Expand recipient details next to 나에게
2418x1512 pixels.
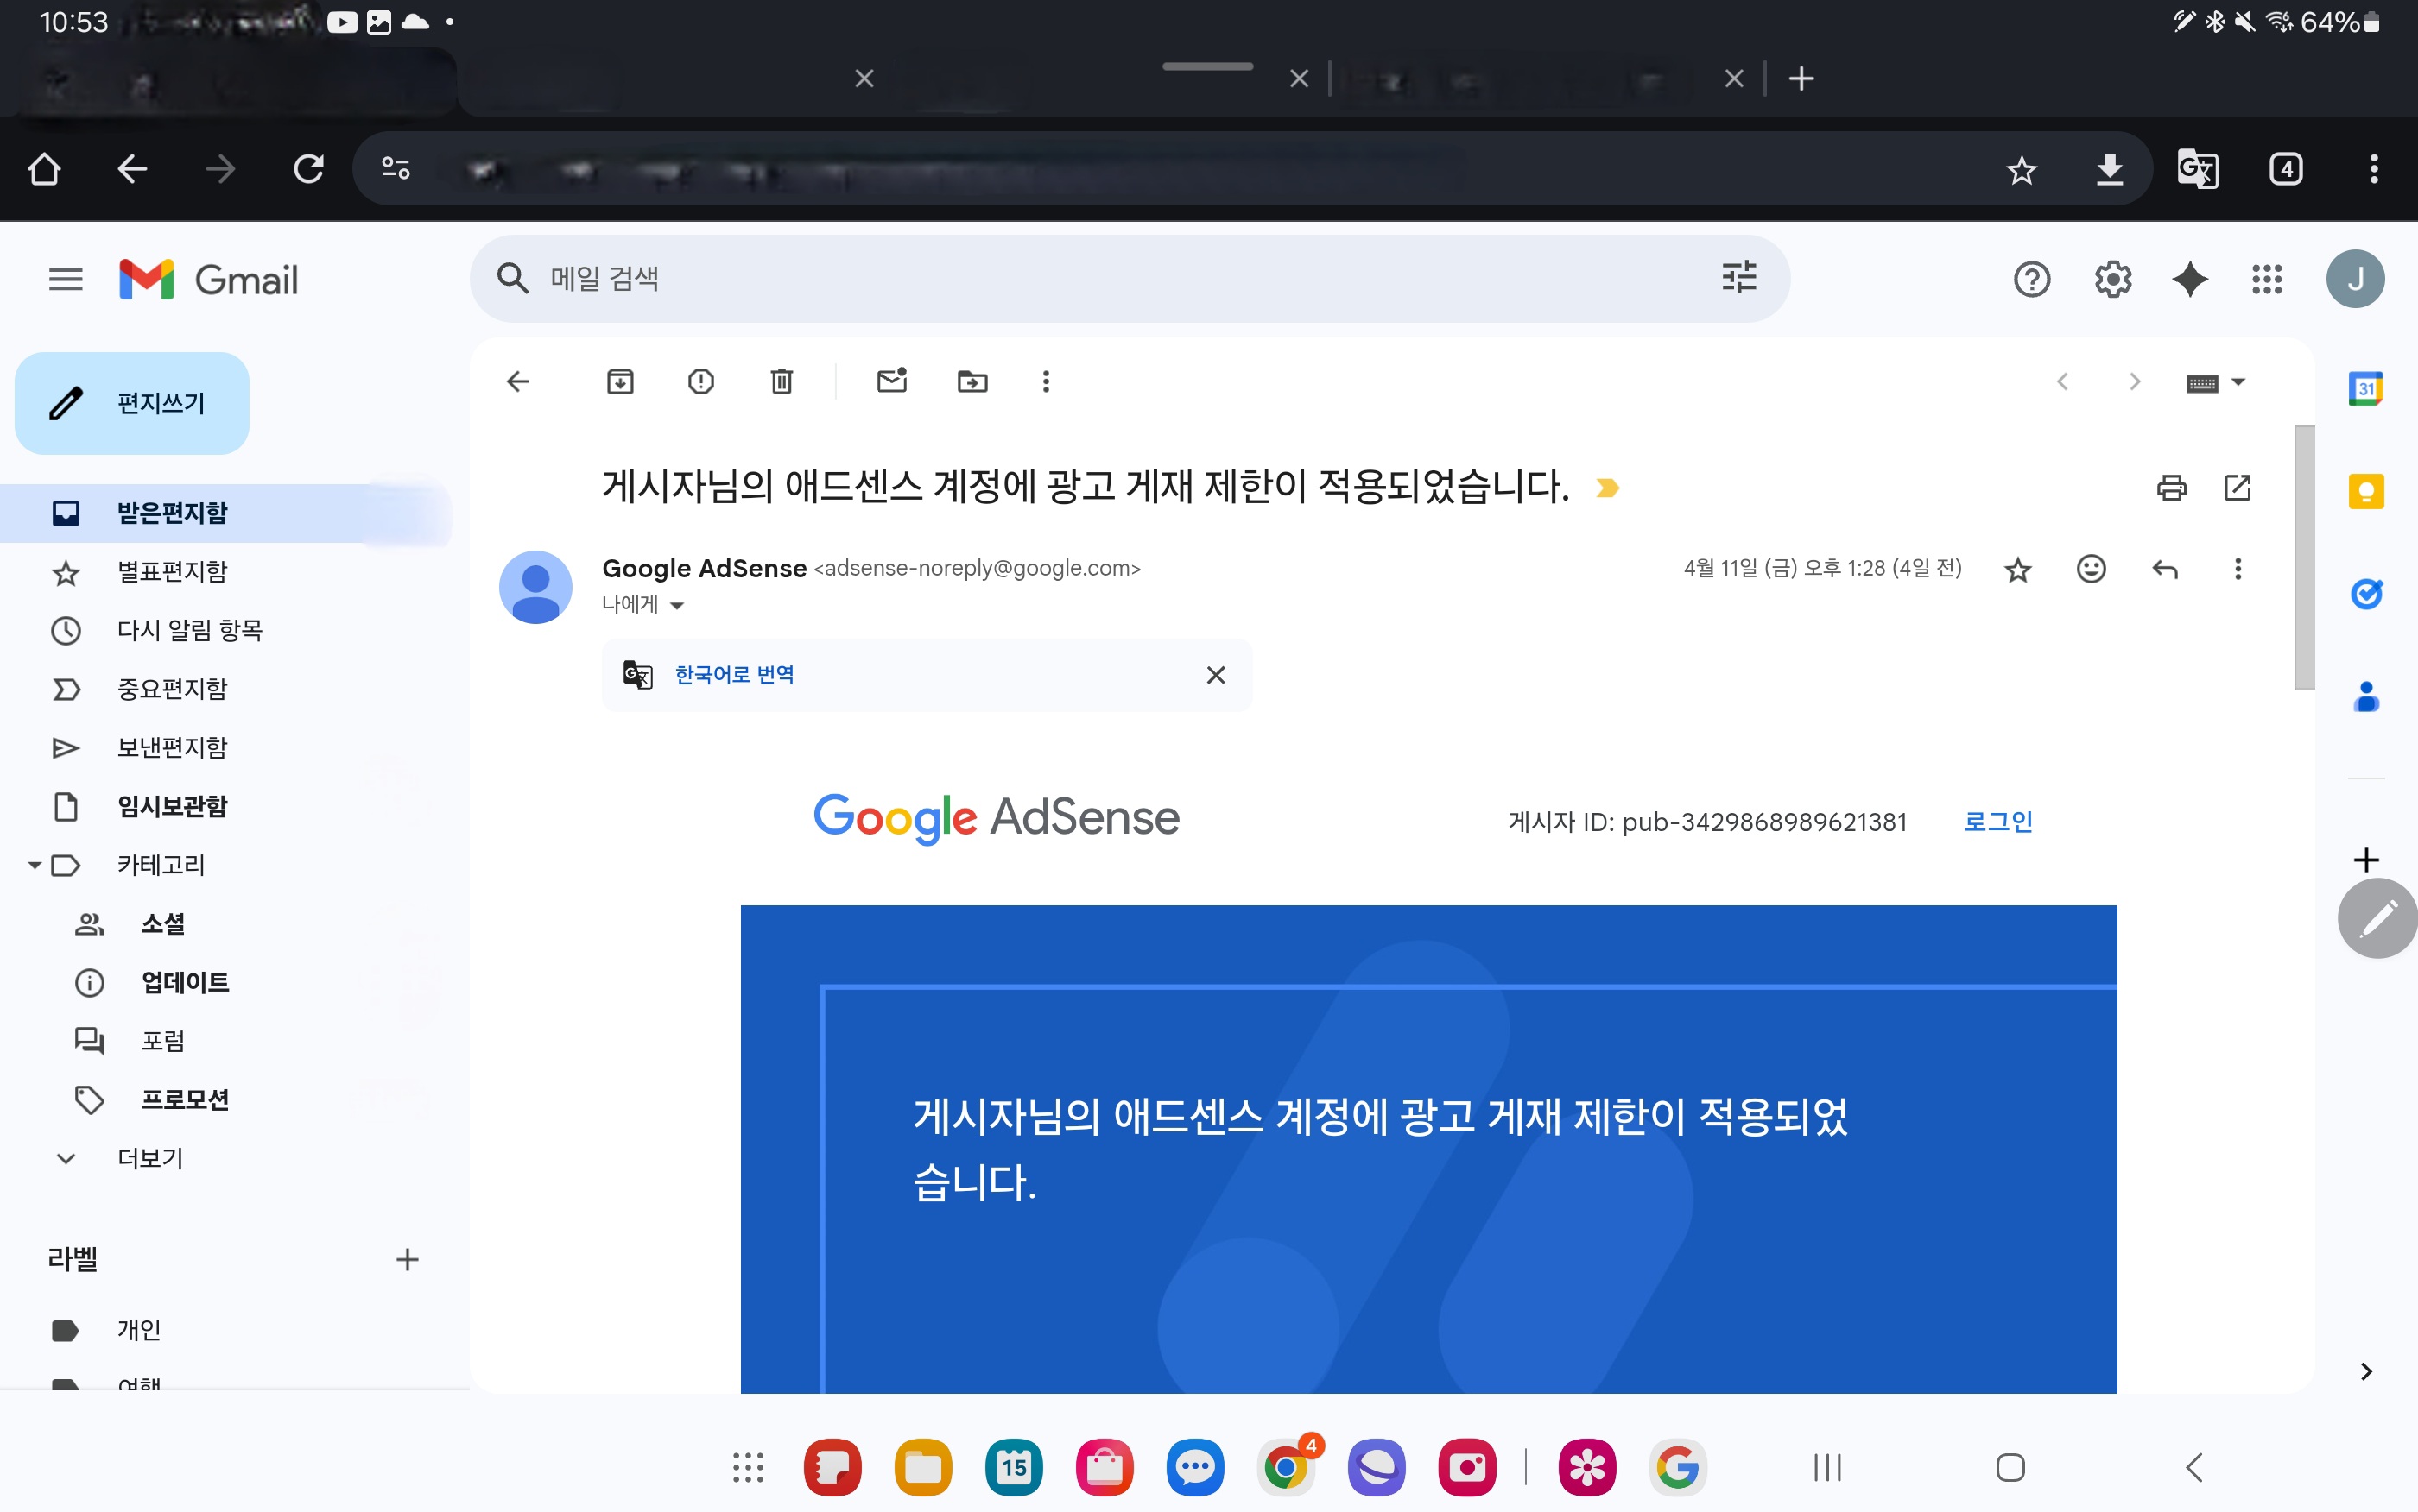tap(677, 606)
